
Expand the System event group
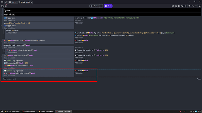(1, 10)
